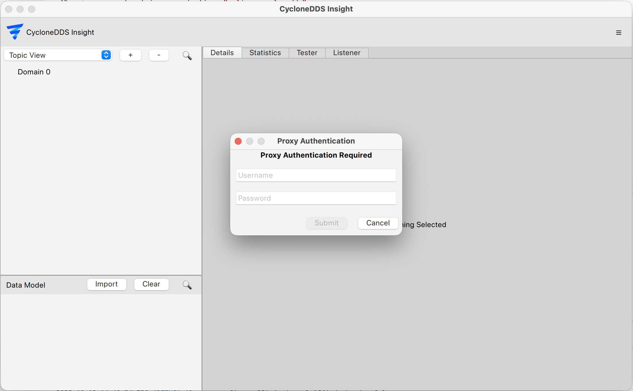Screen dimensions: 633x391
Task: Clear the data model
Action: (151, 284)
